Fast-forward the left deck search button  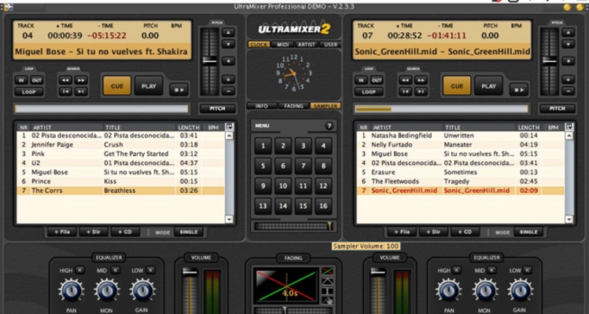point(81,80)
